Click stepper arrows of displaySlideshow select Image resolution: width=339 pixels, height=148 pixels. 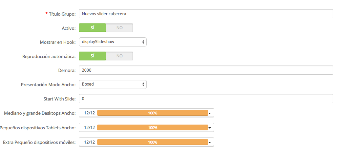tap(143, 42)
